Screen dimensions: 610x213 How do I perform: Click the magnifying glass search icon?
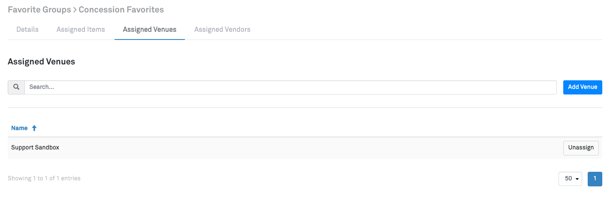(x=16, y=87)
